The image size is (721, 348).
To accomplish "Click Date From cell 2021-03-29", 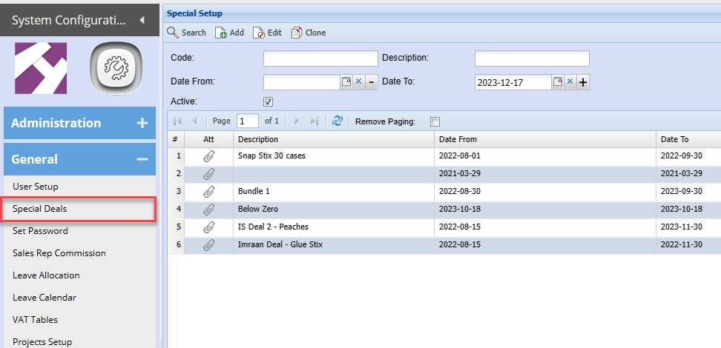I will [545, 174].
